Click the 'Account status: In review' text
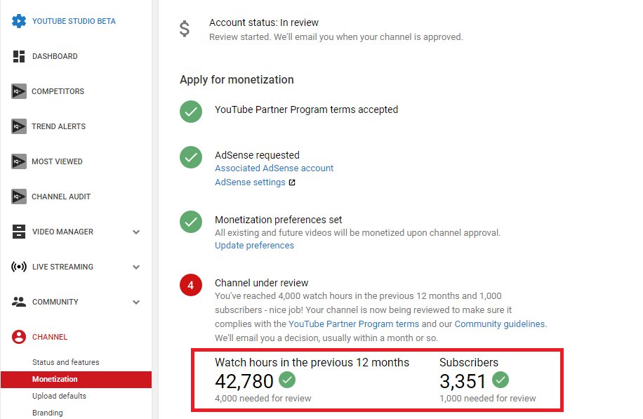 pyautogui.click(x=264, y=22)
